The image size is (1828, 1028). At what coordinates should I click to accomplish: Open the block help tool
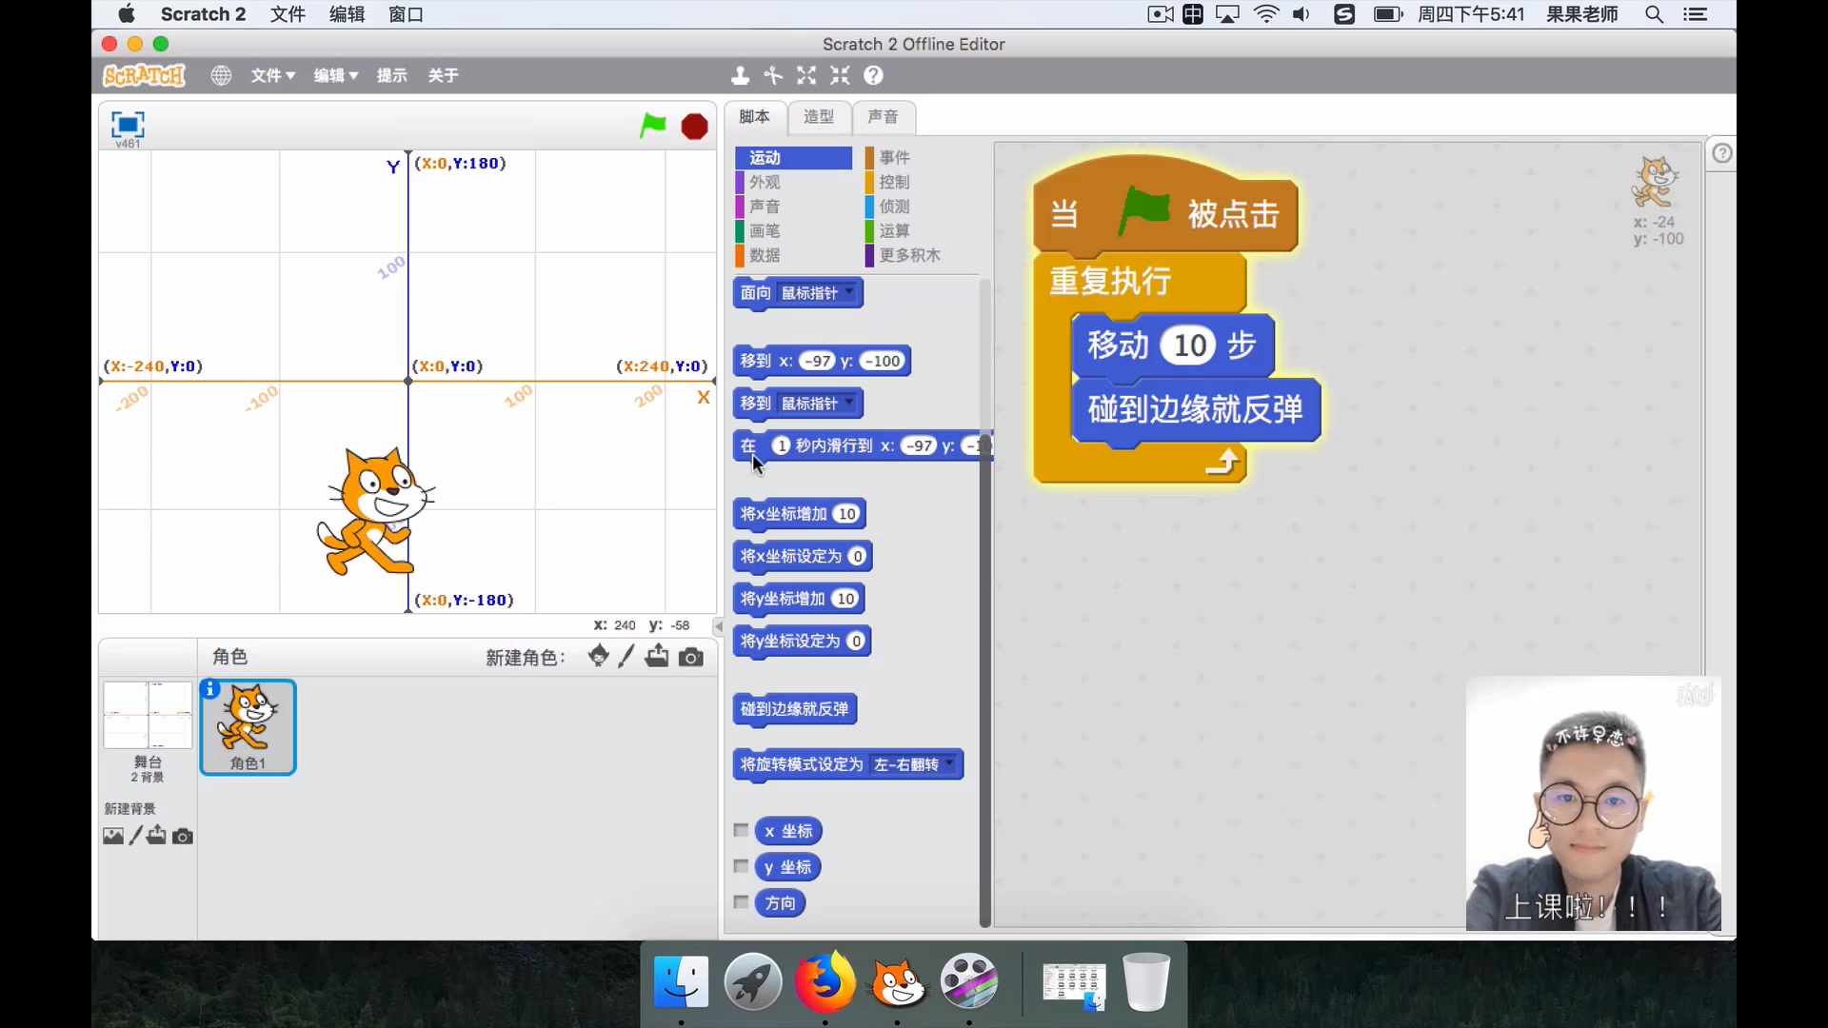tap(873, 75)
